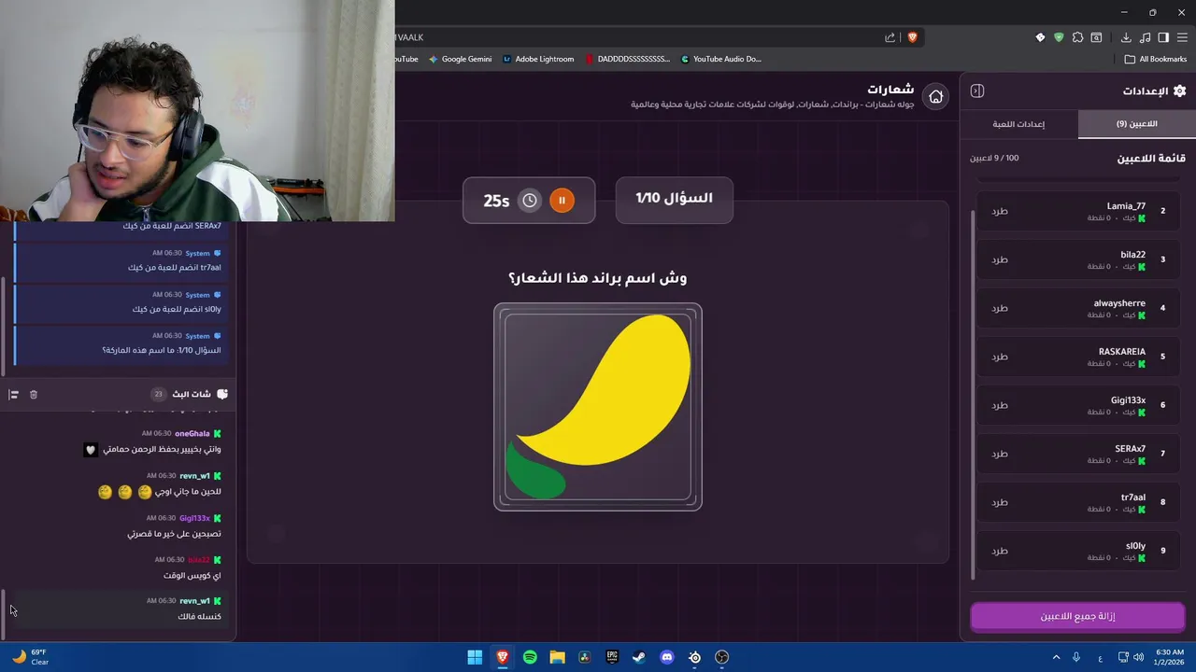
Task: Open the All Bookmarks folder
Action: point(1156,59)
